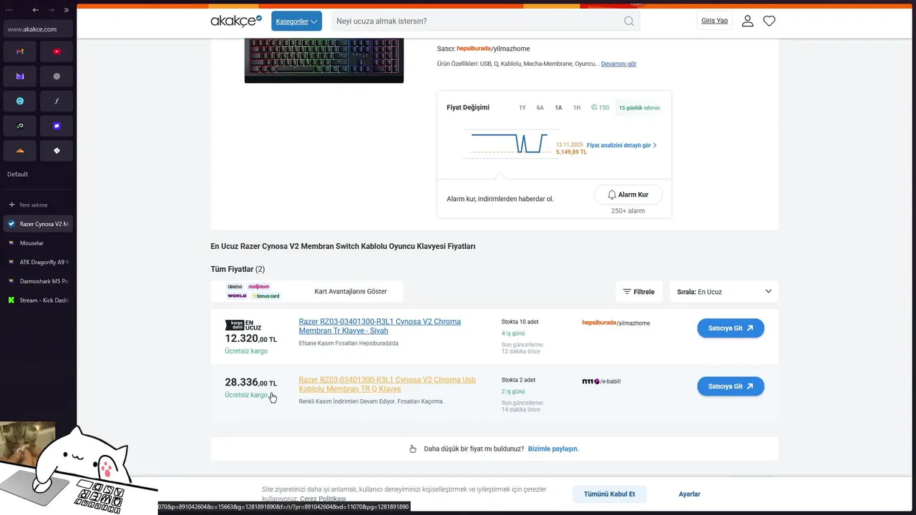
Task: Click the price history line chart
Action: pos(510,143)
